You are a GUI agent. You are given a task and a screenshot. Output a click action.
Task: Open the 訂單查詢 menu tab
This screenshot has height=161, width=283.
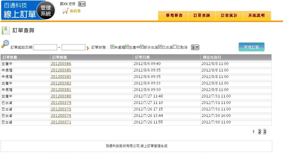click(202, 15)
